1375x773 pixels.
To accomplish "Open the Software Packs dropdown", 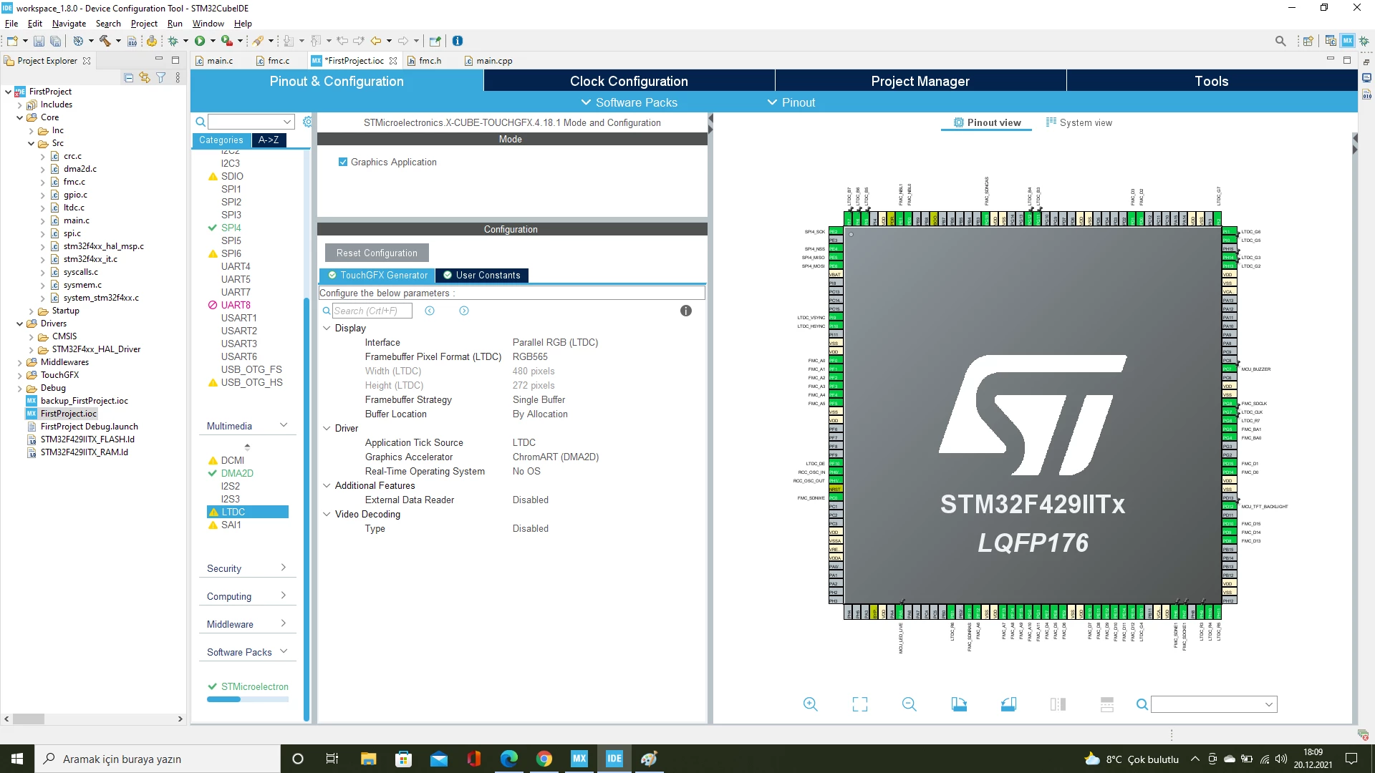I will pyautogui.click(x=629, y=102).
